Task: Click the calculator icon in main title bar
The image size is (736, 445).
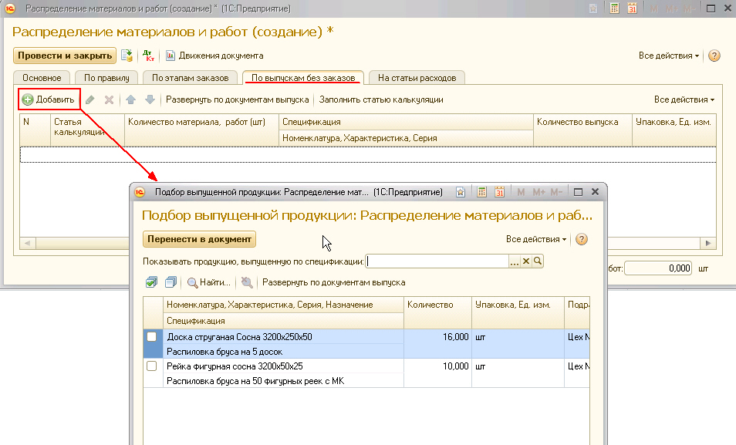Action: tap(614, 8)
